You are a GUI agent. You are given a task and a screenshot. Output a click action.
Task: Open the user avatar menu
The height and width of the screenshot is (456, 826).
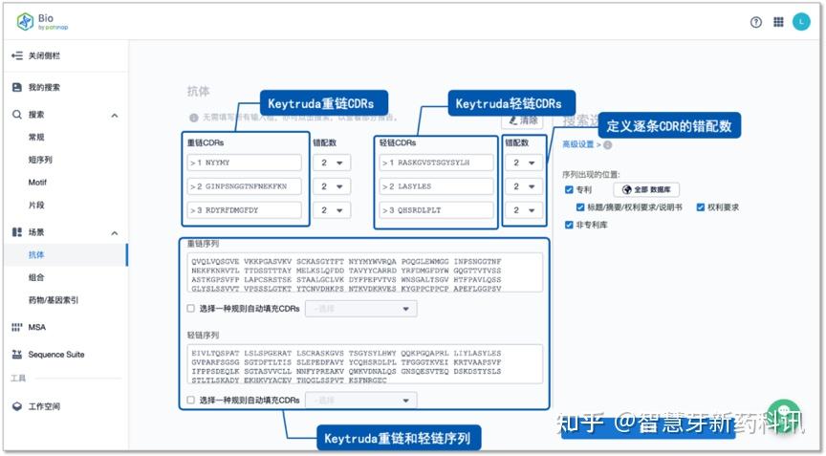click(801, 22)
